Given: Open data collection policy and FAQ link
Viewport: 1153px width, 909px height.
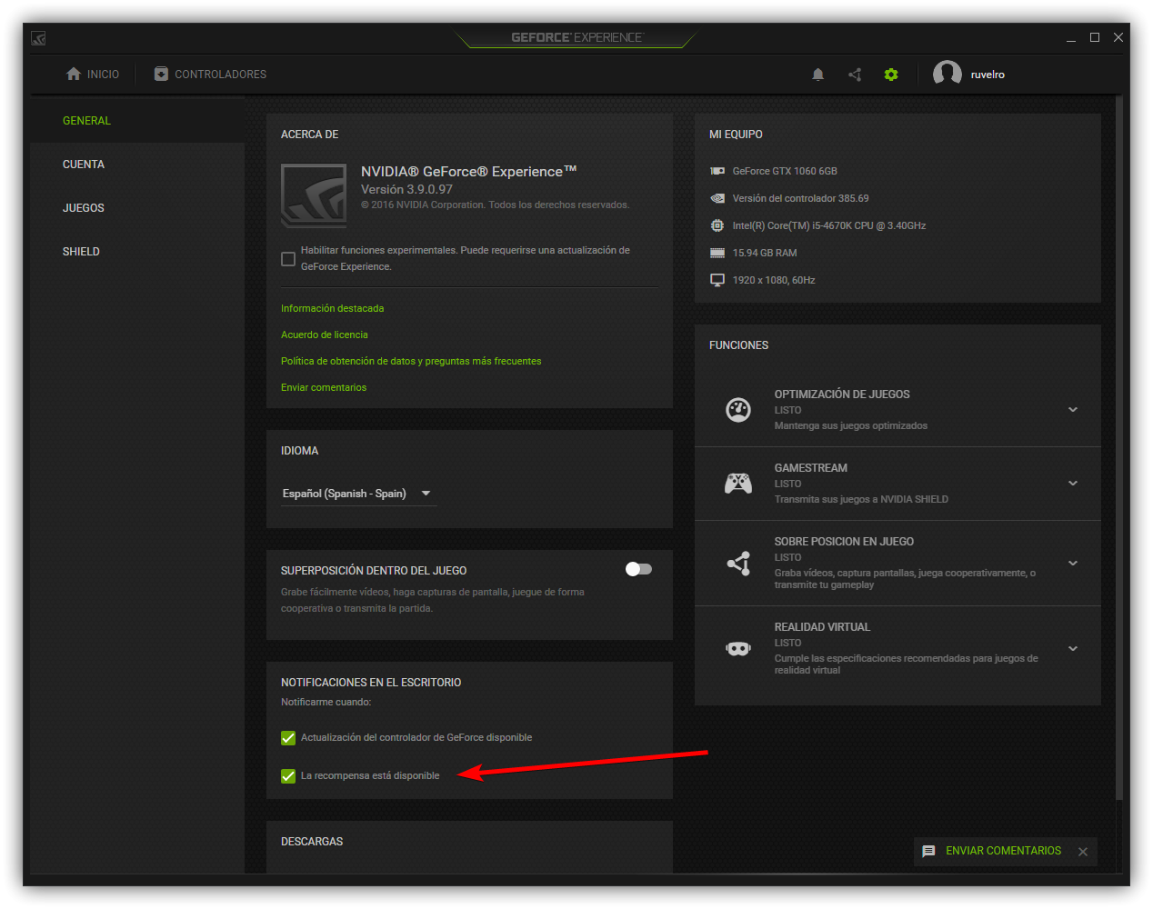Looking at the screenshot, I should pyautogui.click(x=411, y=361).
